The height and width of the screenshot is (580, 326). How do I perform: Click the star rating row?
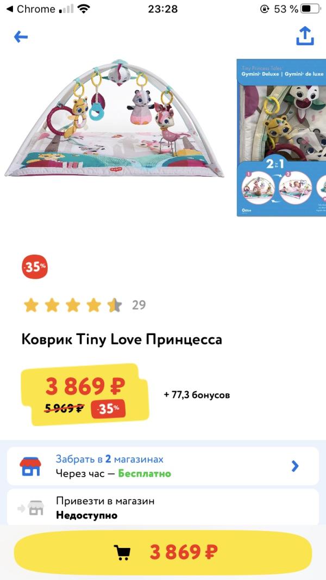pyautogui.click(x=72, y=305)
